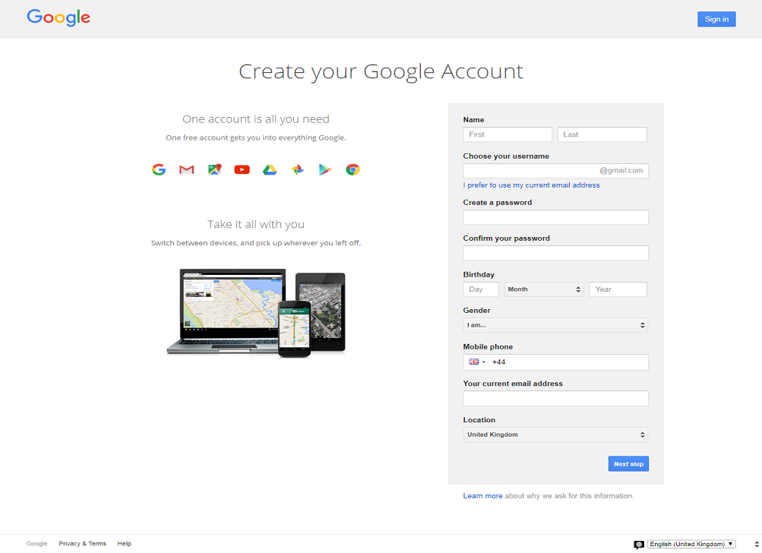Open the Location dropdown showing United Kingdom

(x=555, y=434)
